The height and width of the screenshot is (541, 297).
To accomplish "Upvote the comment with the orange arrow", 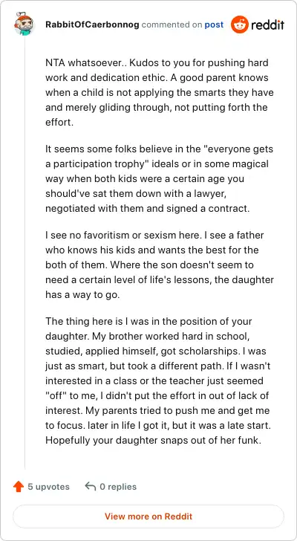I will point(19,487).
